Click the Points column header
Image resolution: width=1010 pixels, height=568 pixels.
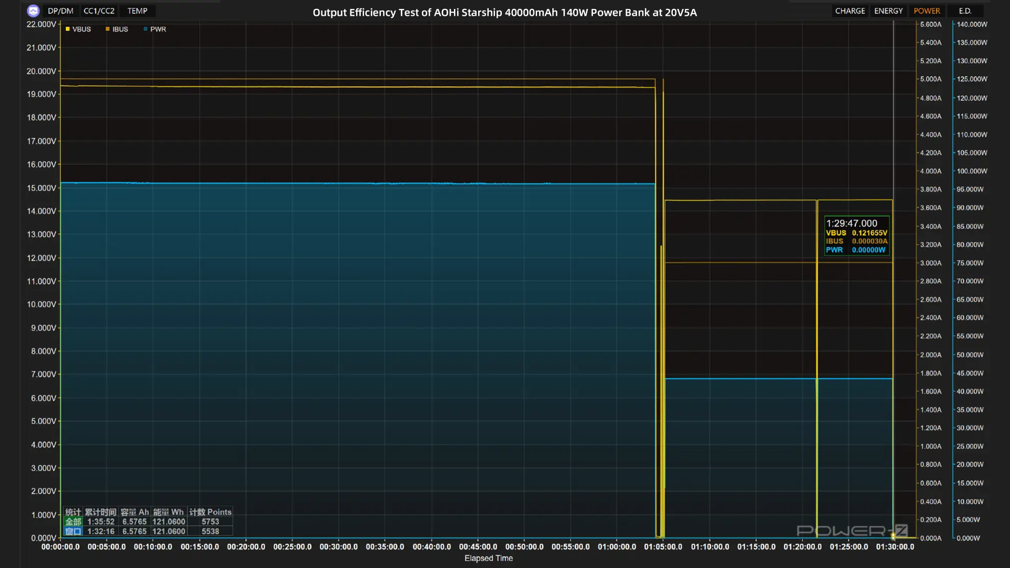pyautogui.click(x=210, y=512)
